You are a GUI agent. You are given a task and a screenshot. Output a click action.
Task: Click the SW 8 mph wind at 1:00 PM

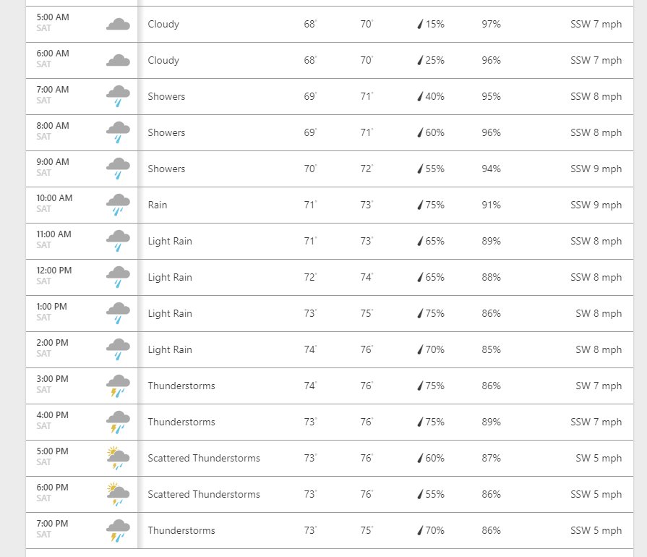point(599,313)
